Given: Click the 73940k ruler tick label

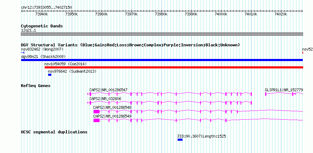Looking at the screenshot, I should [41, 14].
